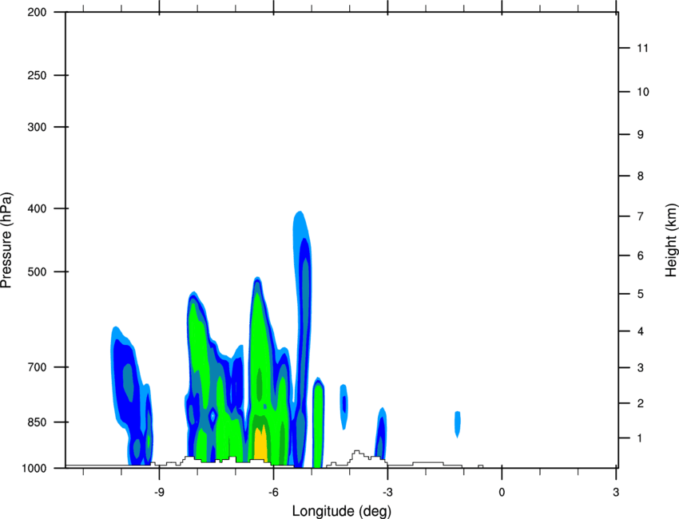Pick the 11 km height tick label
This screenshot has width=679, height=519.
642,48
